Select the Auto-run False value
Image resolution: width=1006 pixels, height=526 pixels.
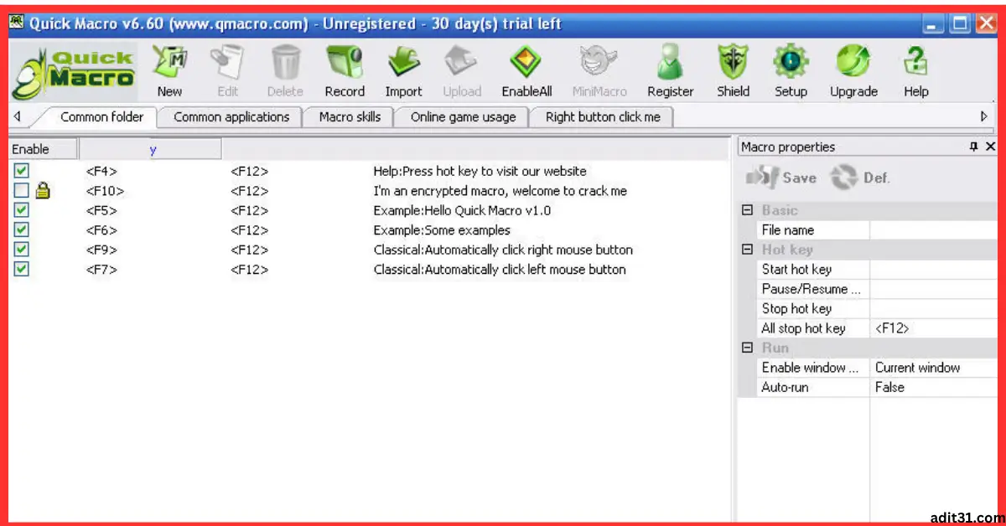(x=933, y=387)
